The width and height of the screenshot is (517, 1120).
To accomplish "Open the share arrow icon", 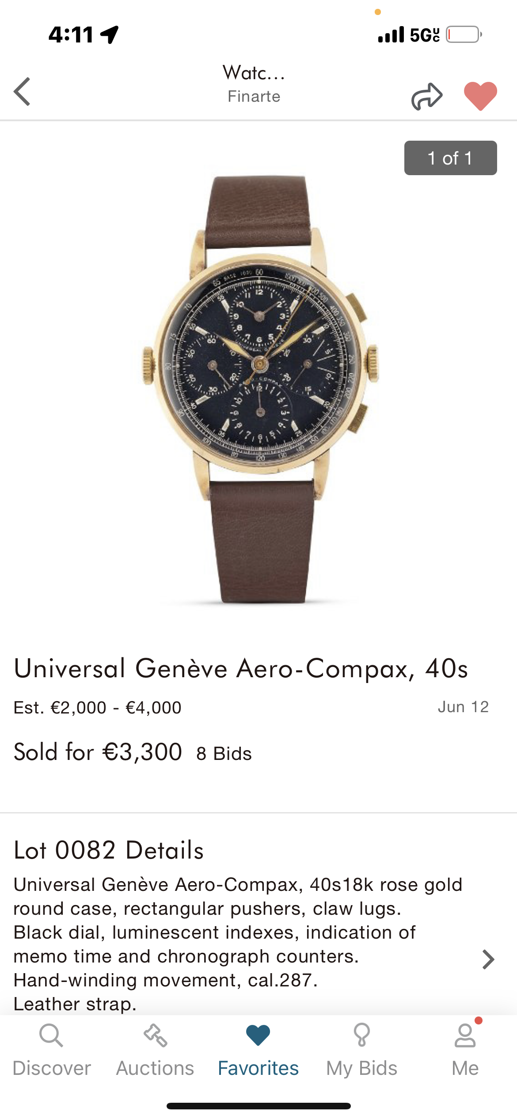I will click(427, 96).
